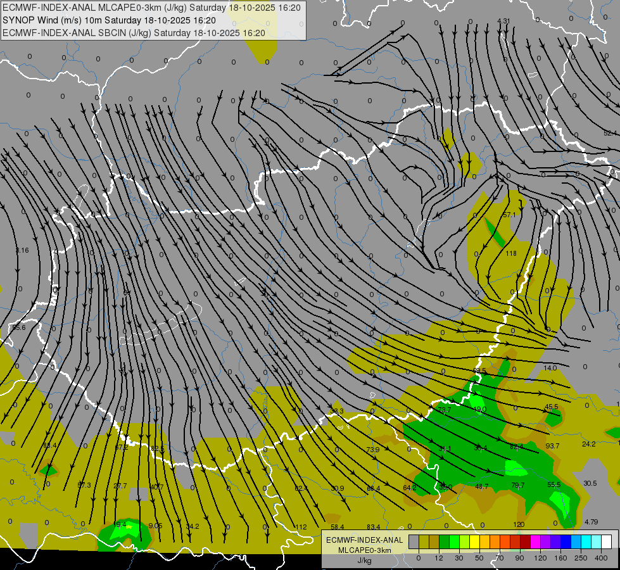Click the MLCAPE0-3km title line in the header
Screen dimensions: 620x570
pos(151,8)
